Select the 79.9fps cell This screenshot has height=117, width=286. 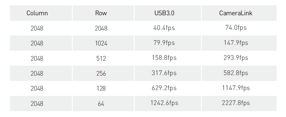(168, 43)
